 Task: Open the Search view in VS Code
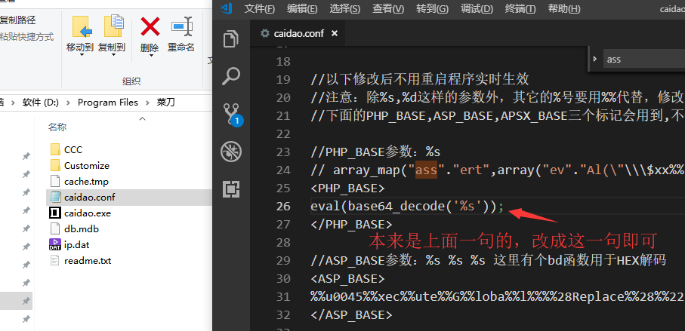pos(230,76)
